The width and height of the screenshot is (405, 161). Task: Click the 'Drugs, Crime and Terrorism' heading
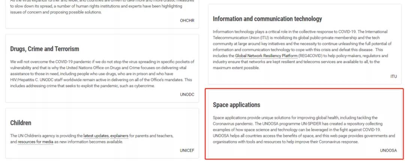(x=45, y=49)
